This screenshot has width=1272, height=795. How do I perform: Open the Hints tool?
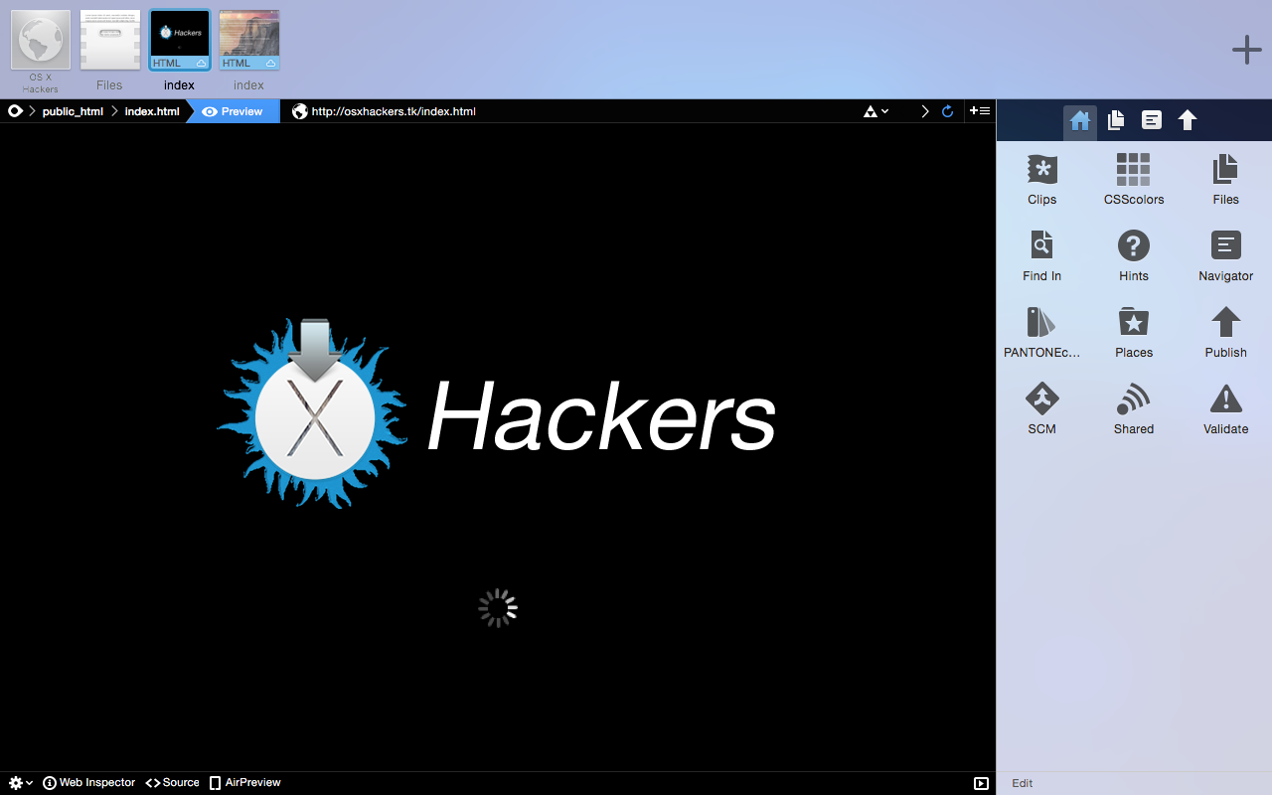[1133, 256]
